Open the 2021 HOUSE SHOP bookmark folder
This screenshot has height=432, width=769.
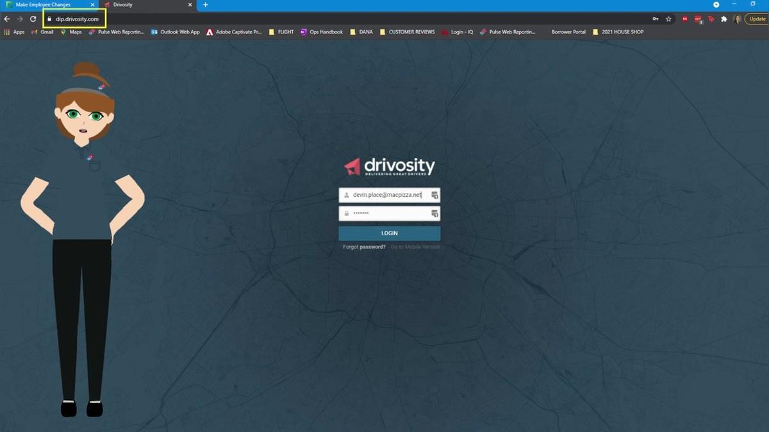tap(618, 32)
